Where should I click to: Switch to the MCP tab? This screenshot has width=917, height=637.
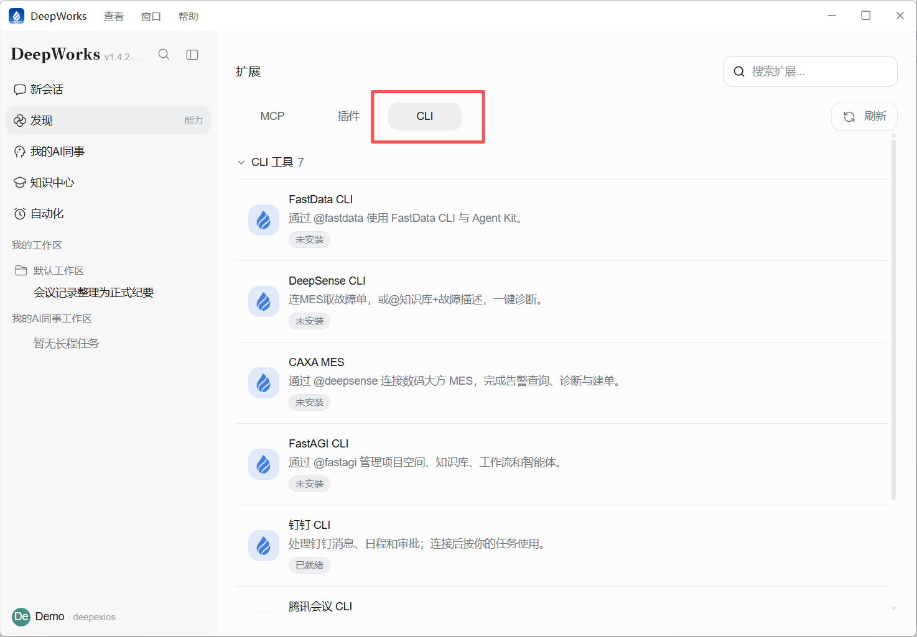[272, 116]
